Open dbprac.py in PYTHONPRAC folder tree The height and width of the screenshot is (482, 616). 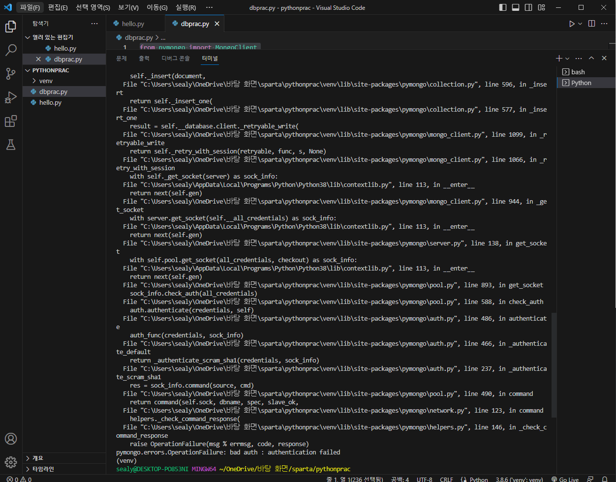(64, 91)
